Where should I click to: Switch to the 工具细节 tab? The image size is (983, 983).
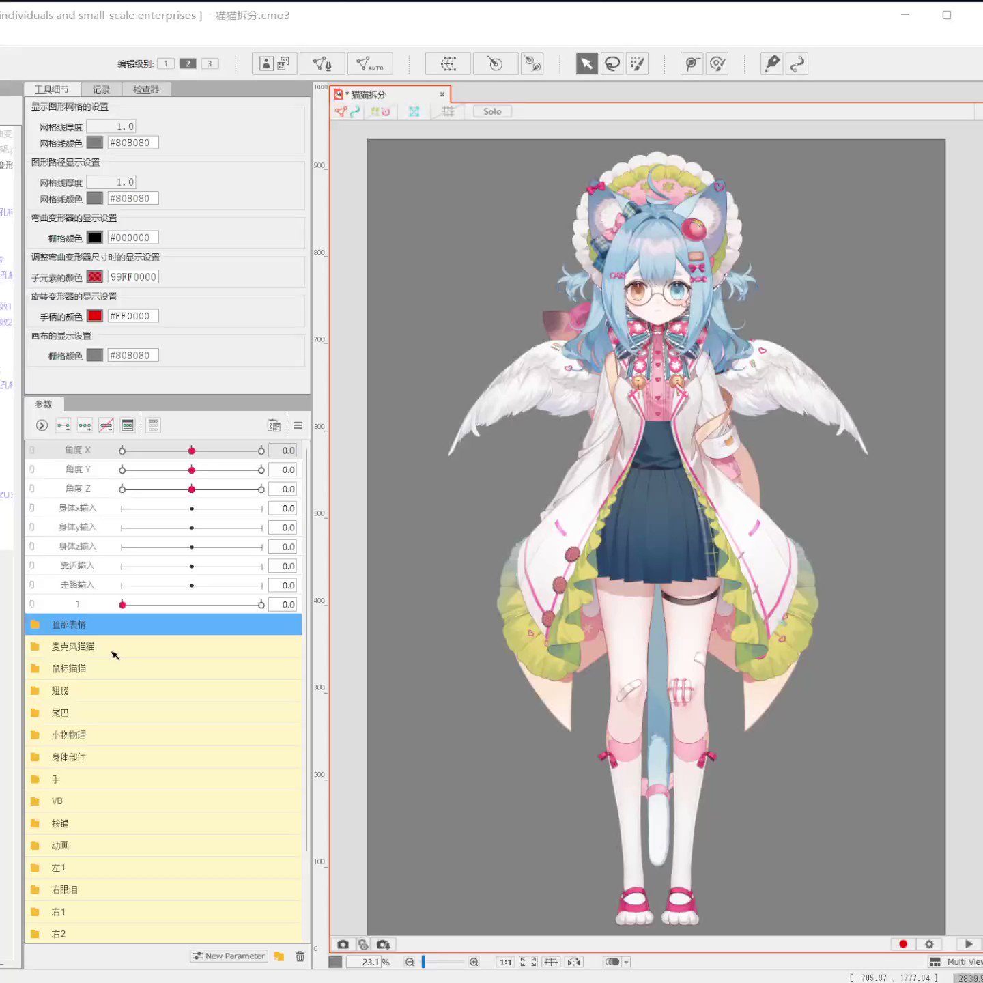coord(52,89)
